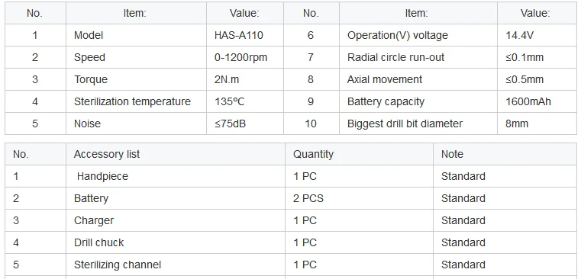Select Biggest drill bit diameter cell

pos(418,123)
